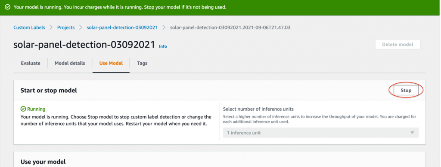Click the Start or stop model heading
This screenshot has height=167, width=441.
coord(49,90)
